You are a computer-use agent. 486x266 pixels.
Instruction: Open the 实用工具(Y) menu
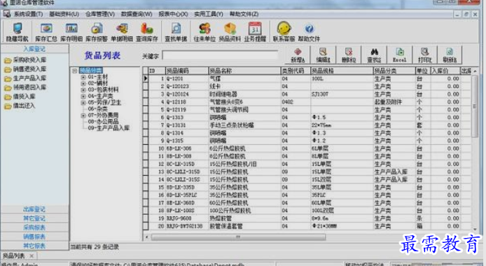209,14
